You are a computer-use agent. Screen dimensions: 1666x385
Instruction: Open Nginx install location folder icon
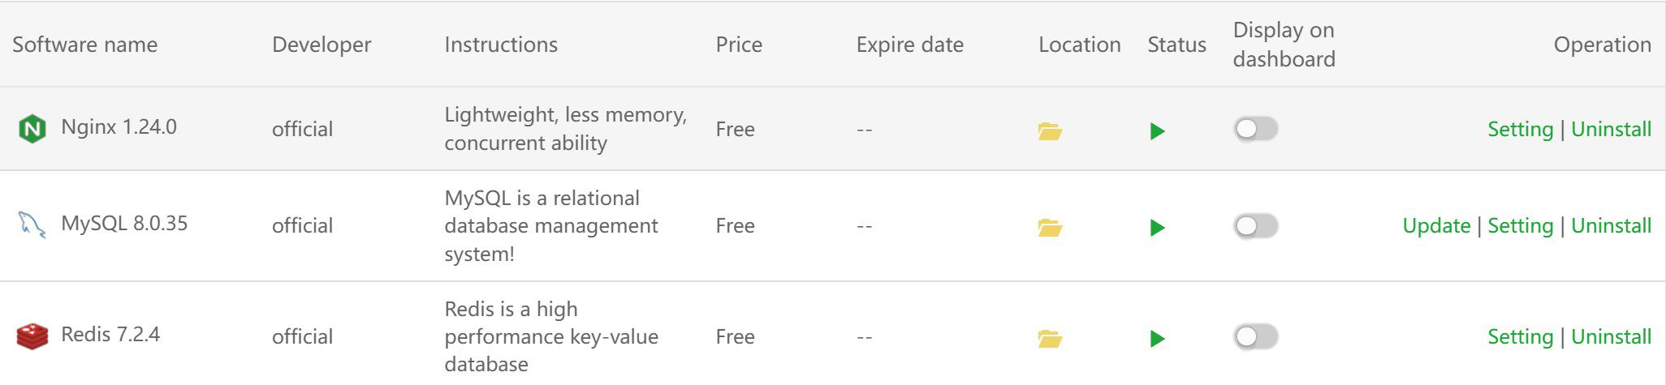[x=1050, y=130]
